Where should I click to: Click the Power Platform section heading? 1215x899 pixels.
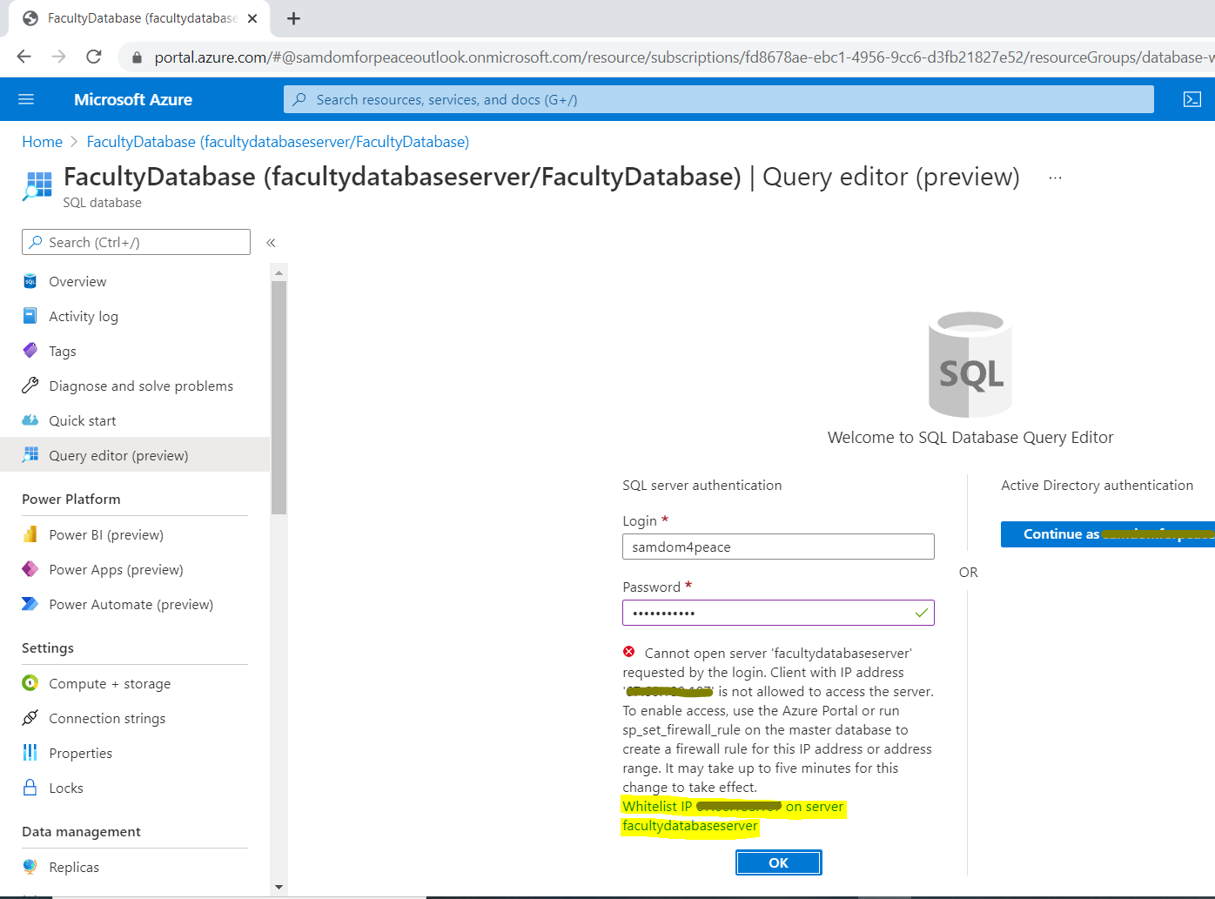71,499
